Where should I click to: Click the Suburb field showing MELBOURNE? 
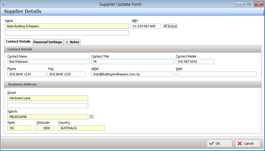(48, 117)
